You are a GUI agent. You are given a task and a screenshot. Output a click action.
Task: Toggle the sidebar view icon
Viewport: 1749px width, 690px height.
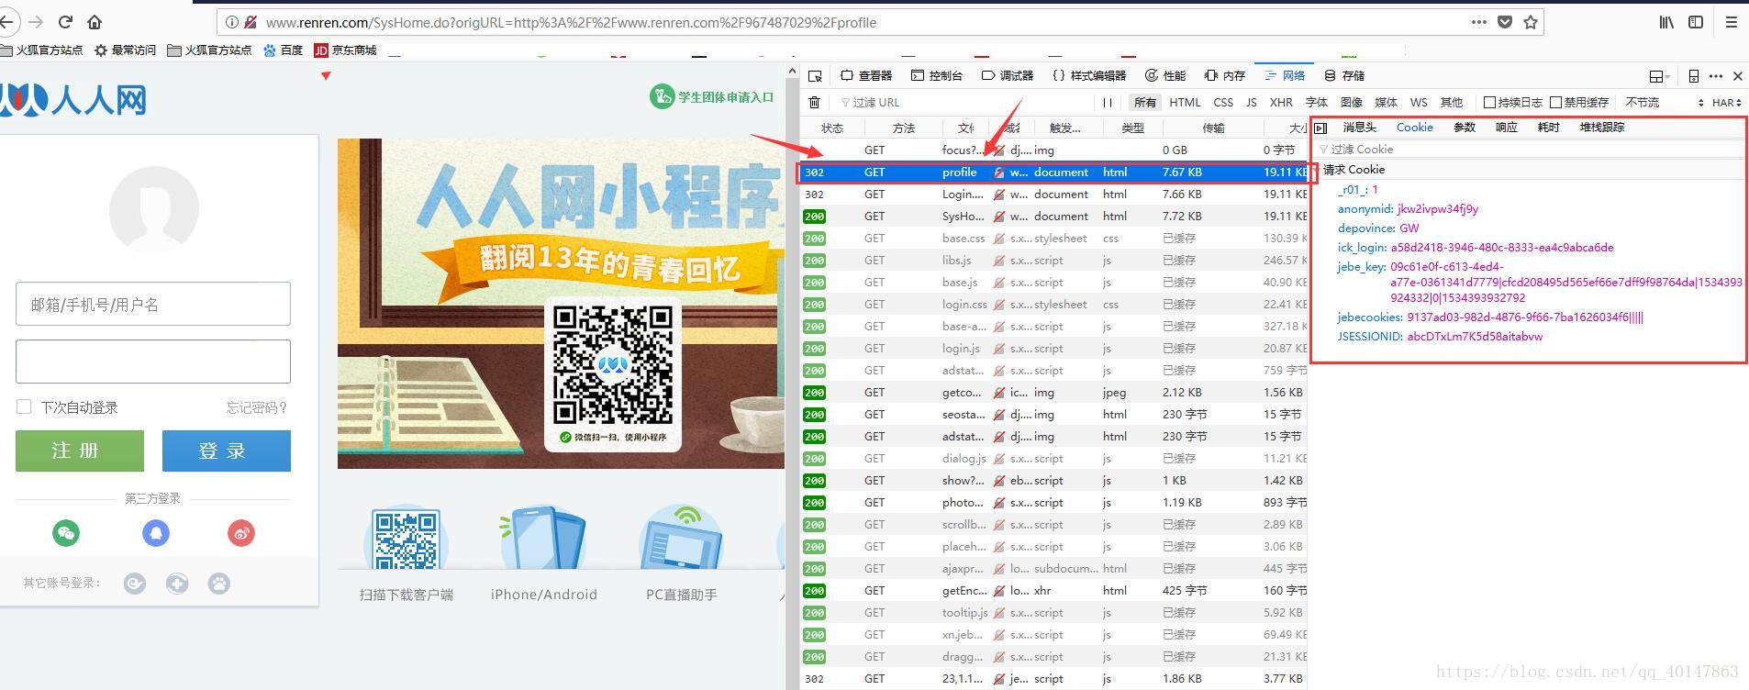click(x=1696, y=22)
